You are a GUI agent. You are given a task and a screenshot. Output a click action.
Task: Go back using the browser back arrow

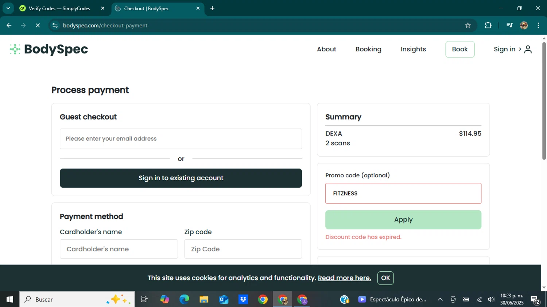(x=9, y=25)
